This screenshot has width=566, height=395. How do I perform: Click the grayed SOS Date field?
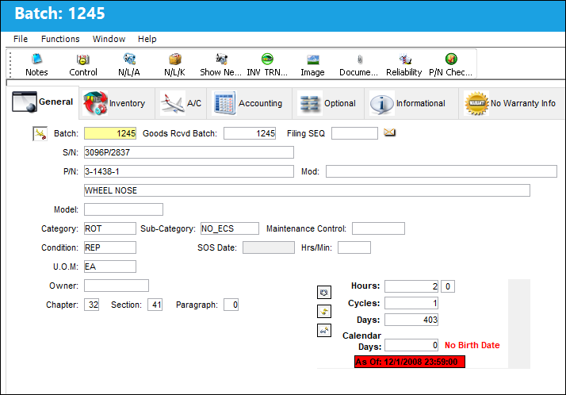pyautogui.click(x=269, y=247)
